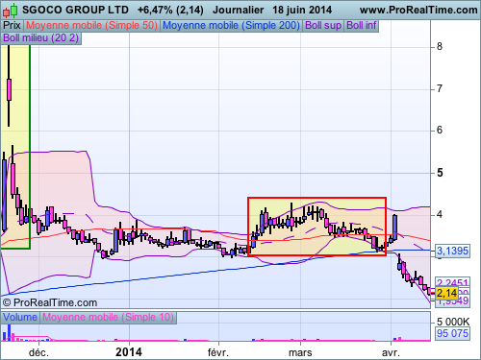Click volume Moyenne mobile (Simple 10) label
The height and width of the screenshot is (360, 481).
[108, 317]
